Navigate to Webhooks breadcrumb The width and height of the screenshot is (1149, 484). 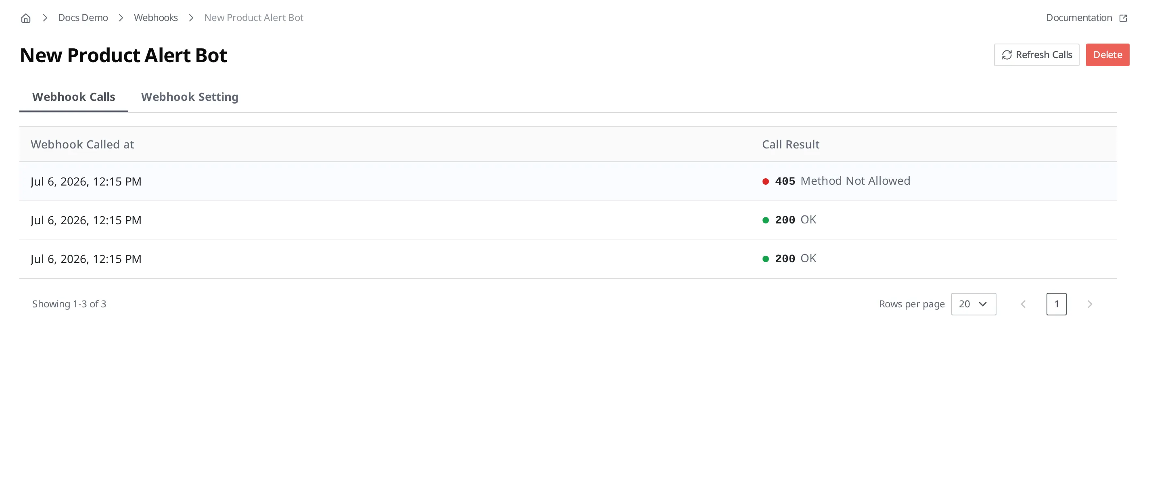(x=156, y=18)
